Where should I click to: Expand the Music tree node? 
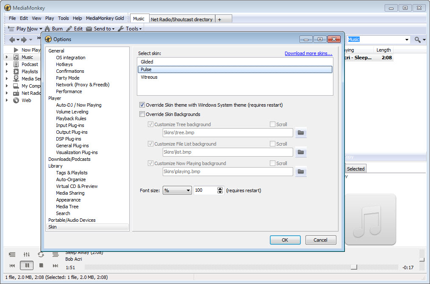pyautogui.click(x=7, y=57)
